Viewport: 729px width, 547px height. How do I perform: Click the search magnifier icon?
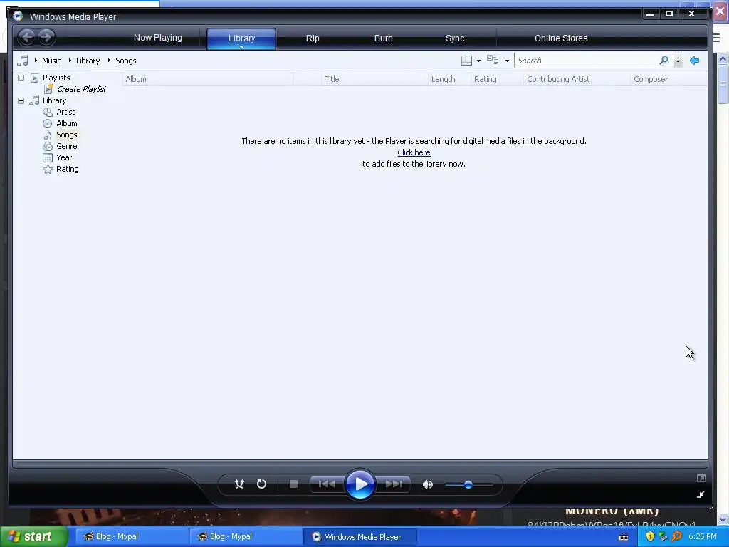(664, 61)
